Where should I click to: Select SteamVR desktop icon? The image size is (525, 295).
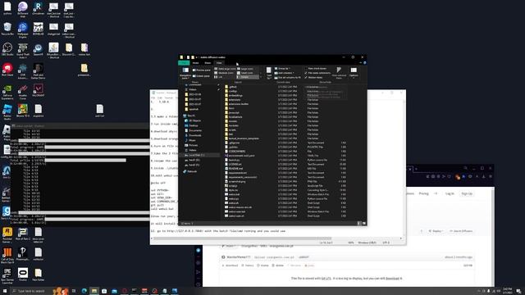click(39, 49)
